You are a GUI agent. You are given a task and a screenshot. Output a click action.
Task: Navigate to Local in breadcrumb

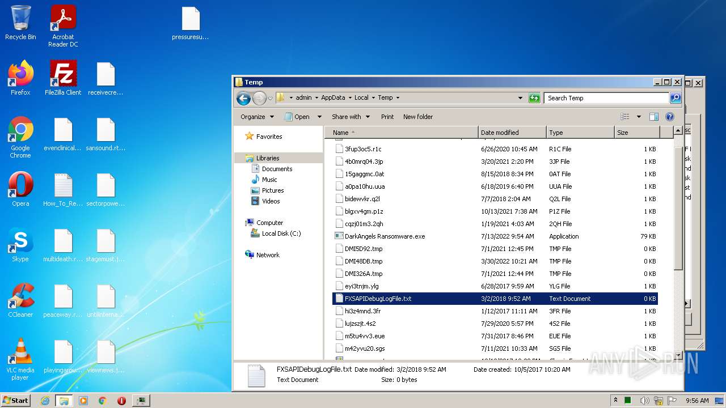point(361,98)
